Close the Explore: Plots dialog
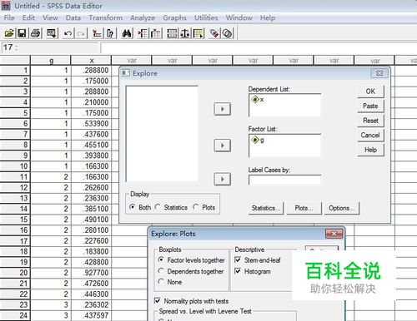 pyautogui.click(x=334, y=234)
